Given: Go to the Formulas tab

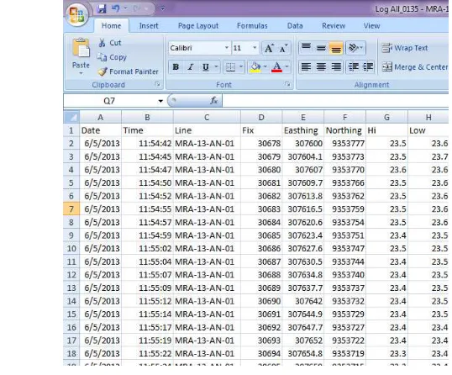Looking at the screenshot, I should click(252, 26).
